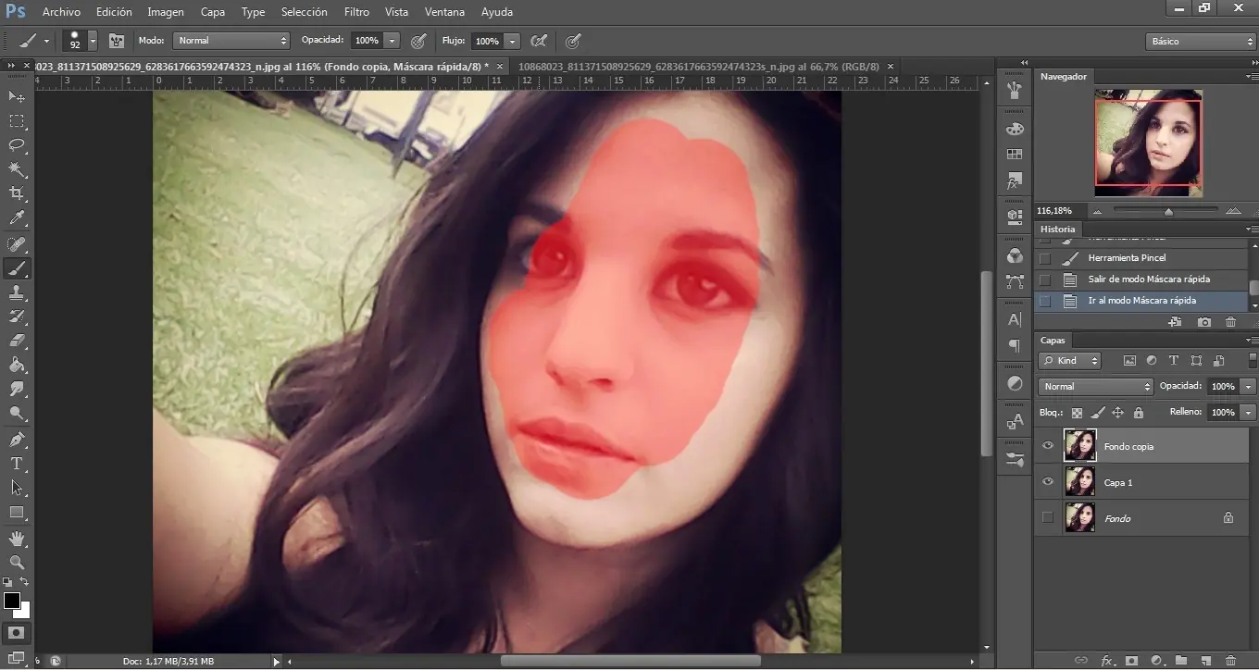Select the Smudge tool
1259x670 pixels.
tap(17, 389)
